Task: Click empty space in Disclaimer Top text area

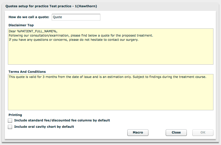Action: 111,53
